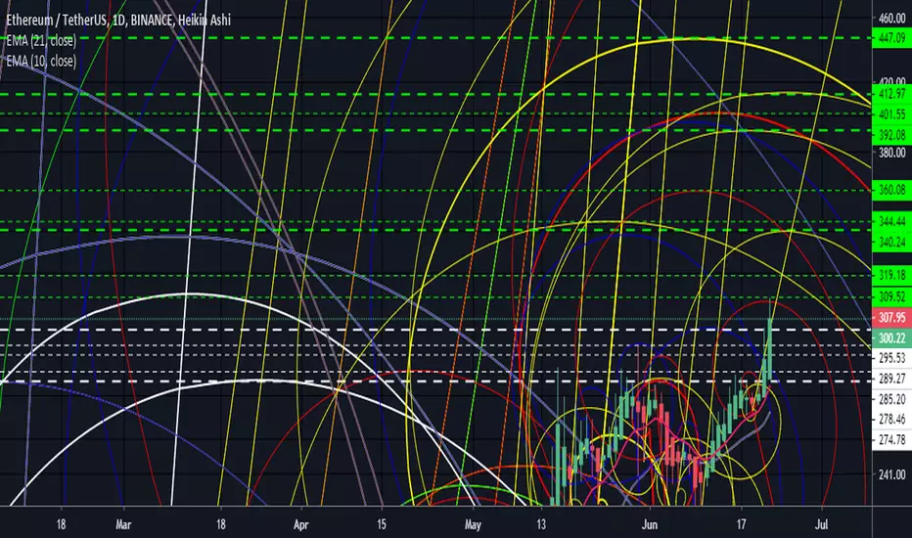Select the 309.52 price level label
The image size is (912, 538).
(x=892, y=297)
